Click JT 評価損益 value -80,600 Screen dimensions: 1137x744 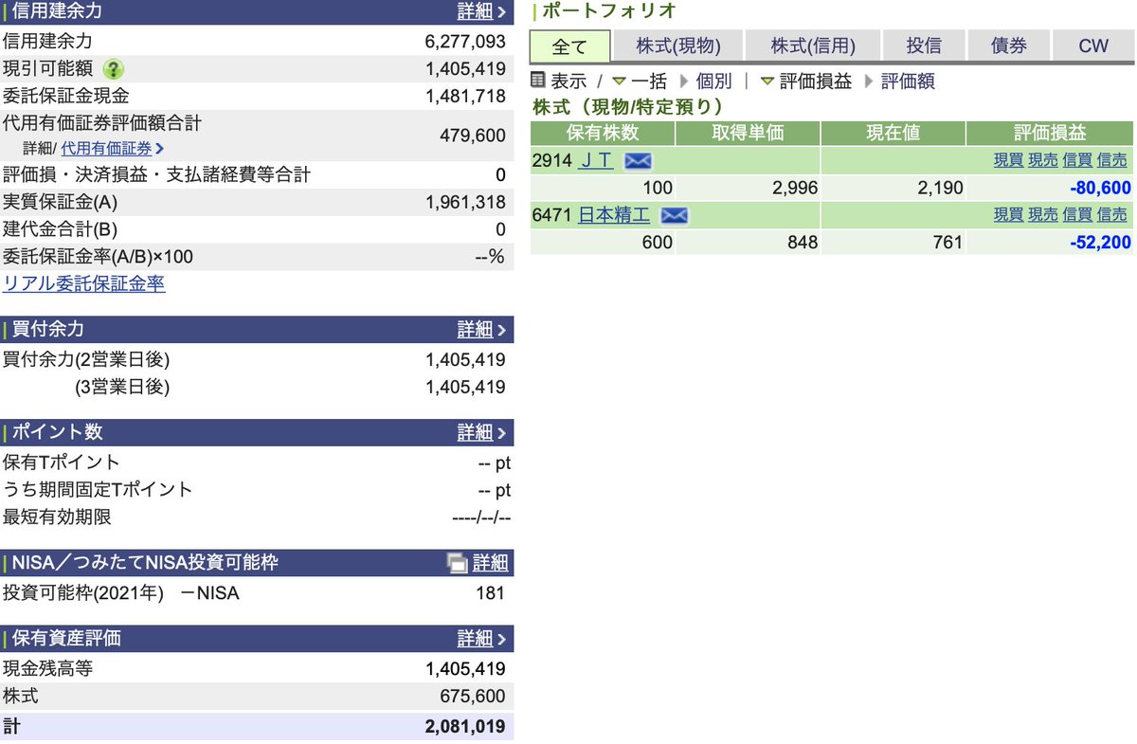click(1100, 188)
